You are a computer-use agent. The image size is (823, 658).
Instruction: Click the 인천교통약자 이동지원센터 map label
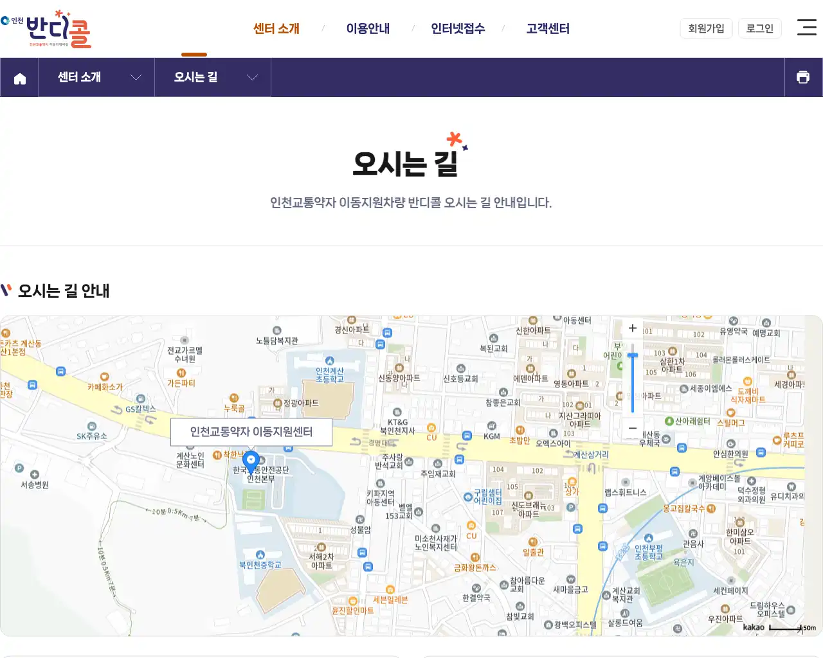251,432
